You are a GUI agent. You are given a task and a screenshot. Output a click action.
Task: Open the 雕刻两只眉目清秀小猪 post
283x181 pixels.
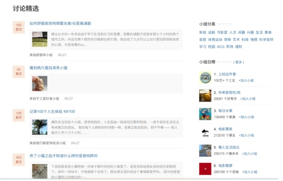(x=49, y=68)
